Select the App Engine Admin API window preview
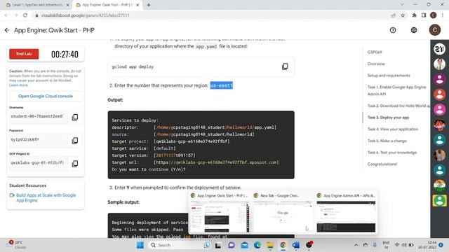The width and height of the screenshot is (449, 252). coord(346,213)
